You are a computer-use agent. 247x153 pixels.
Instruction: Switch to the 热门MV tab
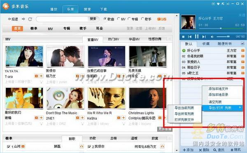[114, 39]
